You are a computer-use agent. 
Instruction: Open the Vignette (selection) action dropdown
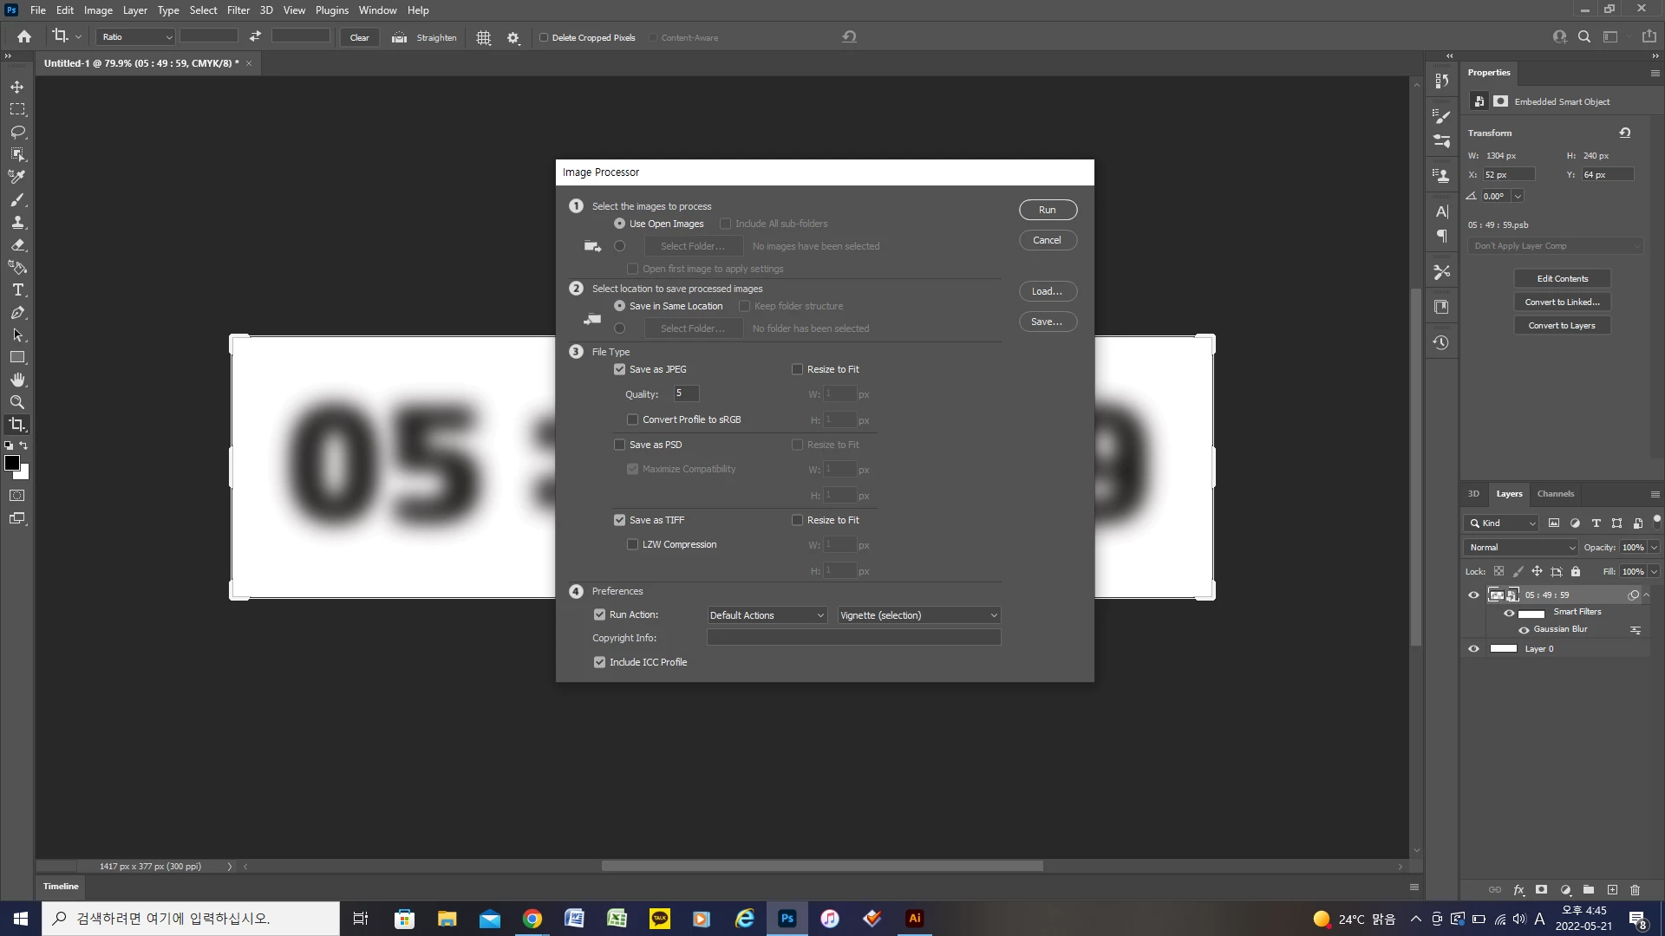click(x=918, y=615)
